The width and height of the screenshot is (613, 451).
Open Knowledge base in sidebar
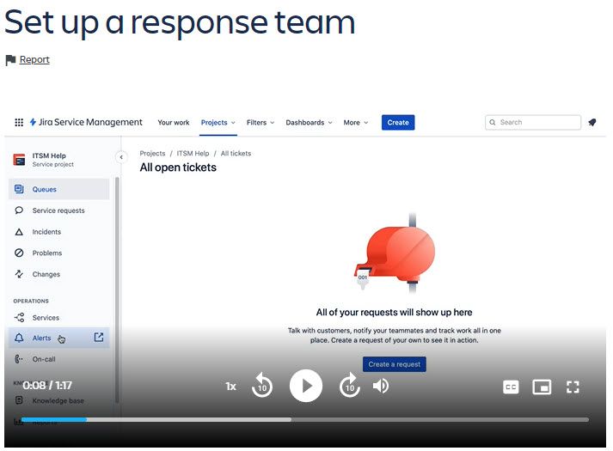point(59,400)
